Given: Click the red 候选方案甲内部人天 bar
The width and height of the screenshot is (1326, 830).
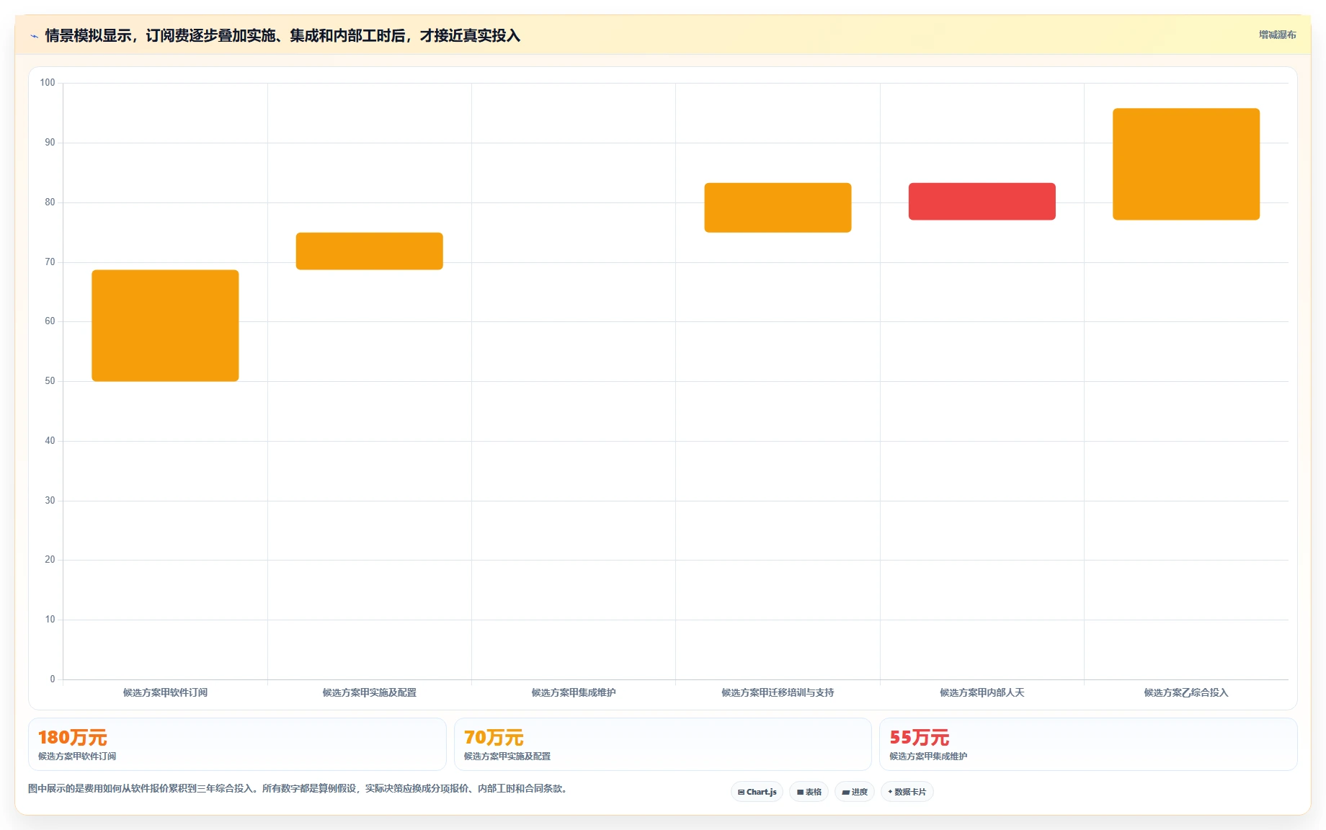Looking at the screenshot, I should click(982, 201).
